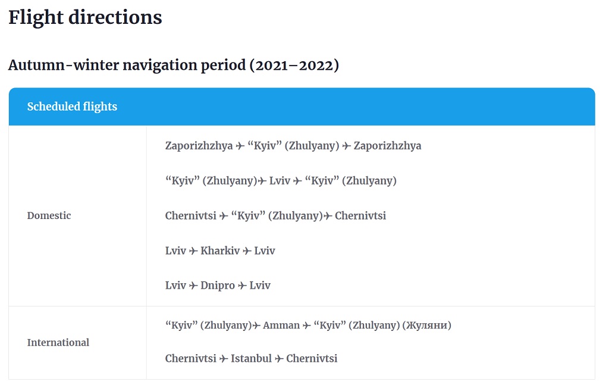Click airplane icon after Istanbul
609x391 pixels.
coord(280,359)
